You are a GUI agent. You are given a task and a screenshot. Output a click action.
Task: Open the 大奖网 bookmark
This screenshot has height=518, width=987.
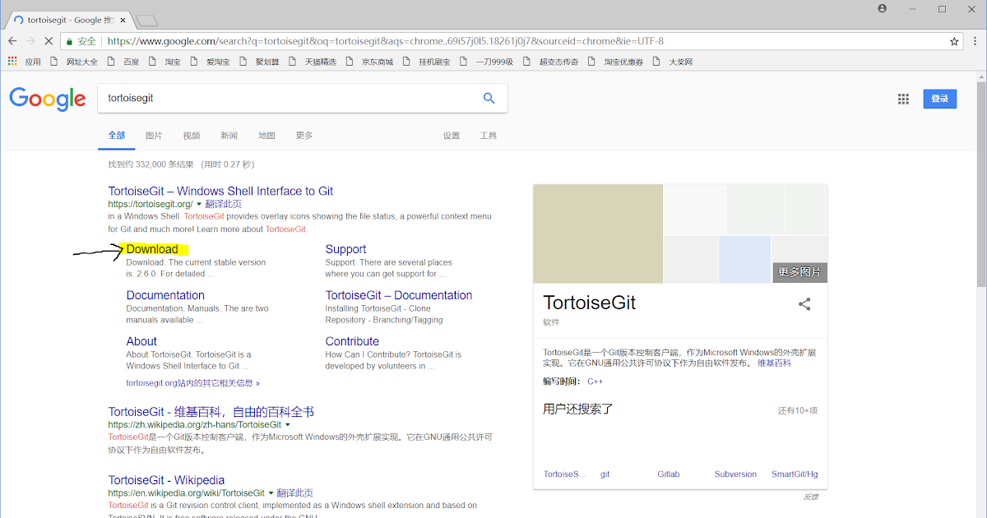[x=672, y=61]
